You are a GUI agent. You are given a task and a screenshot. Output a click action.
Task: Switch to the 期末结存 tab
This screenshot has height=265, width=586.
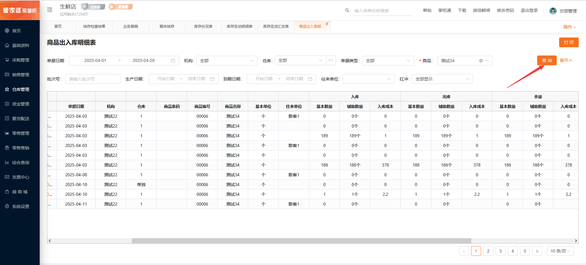point(167,27)
